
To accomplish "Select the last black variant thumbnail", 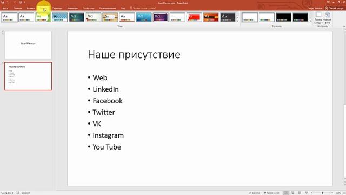I will point(301,17).
